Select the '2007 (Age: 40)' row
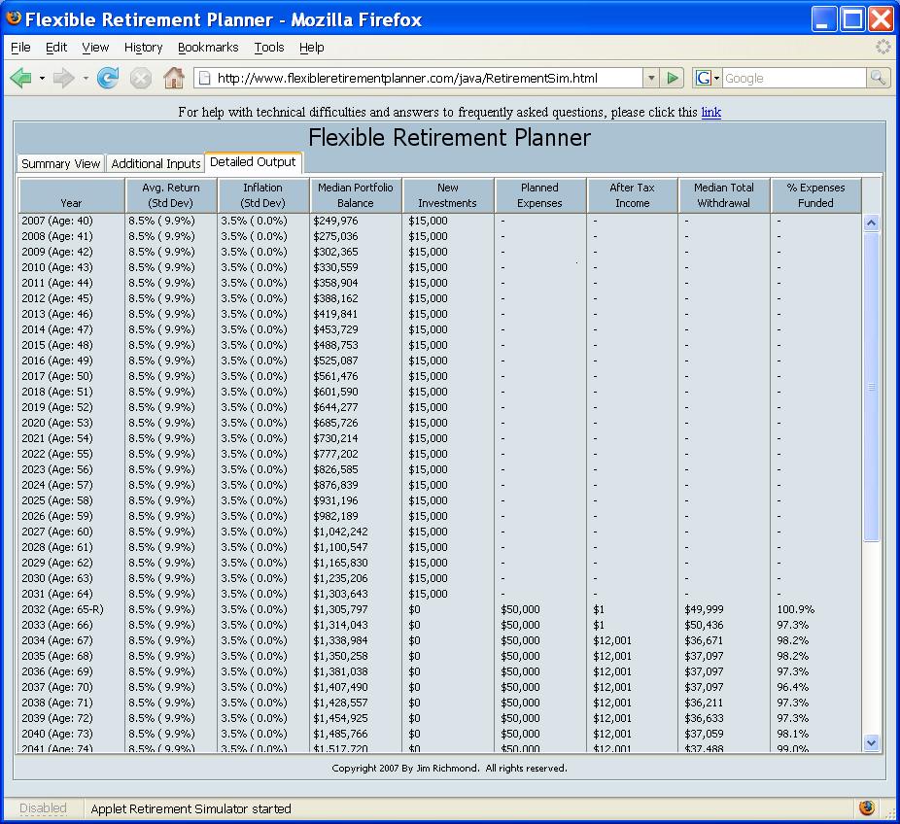Viewport: 900px width, 824px height. point(440,221)
